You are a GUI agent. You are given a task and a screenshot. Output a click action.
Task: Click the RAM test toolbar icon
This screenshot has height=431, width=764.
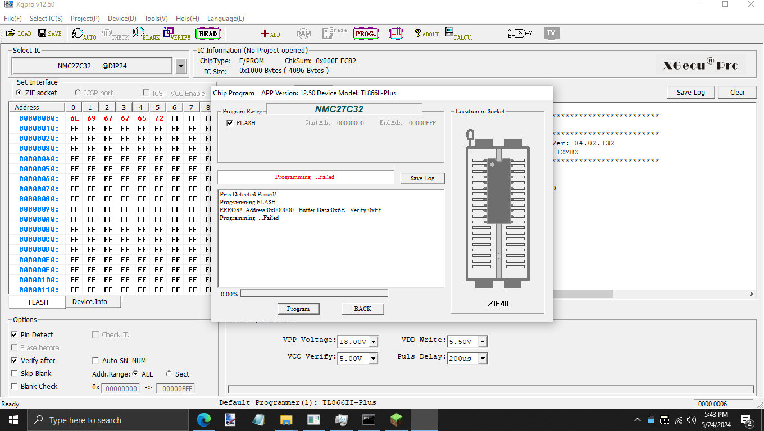[304, 34]
